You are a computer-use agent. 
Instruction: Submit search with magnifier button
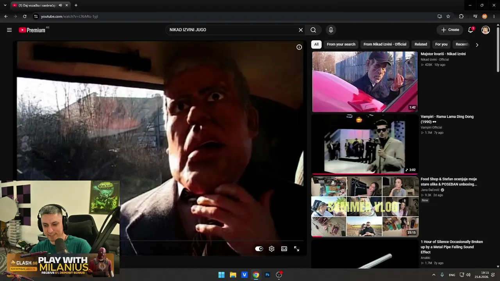313,30
